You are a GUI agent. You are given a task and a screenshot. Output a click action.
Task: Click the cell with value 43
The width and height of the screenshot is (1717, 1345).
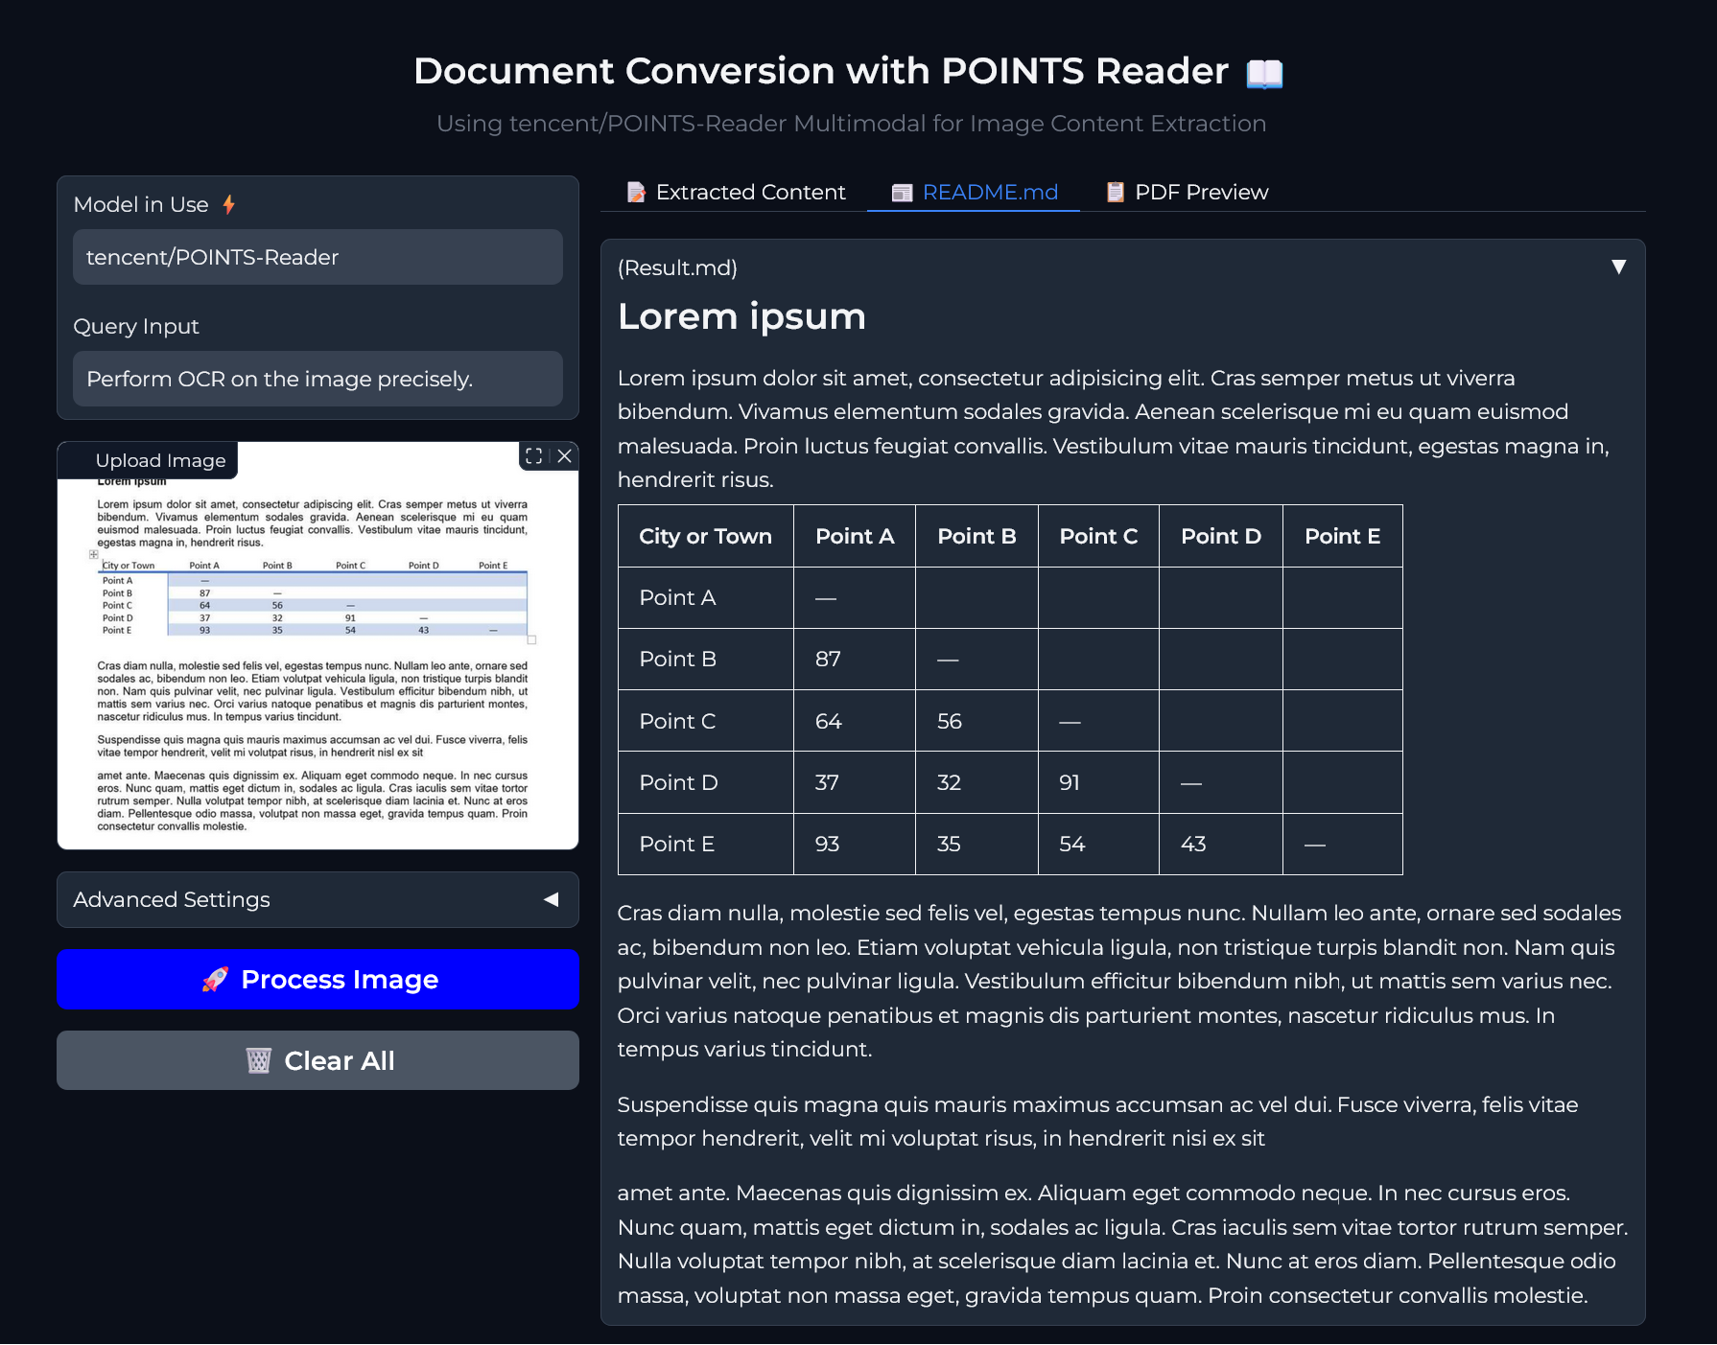tap(1221, 845)
